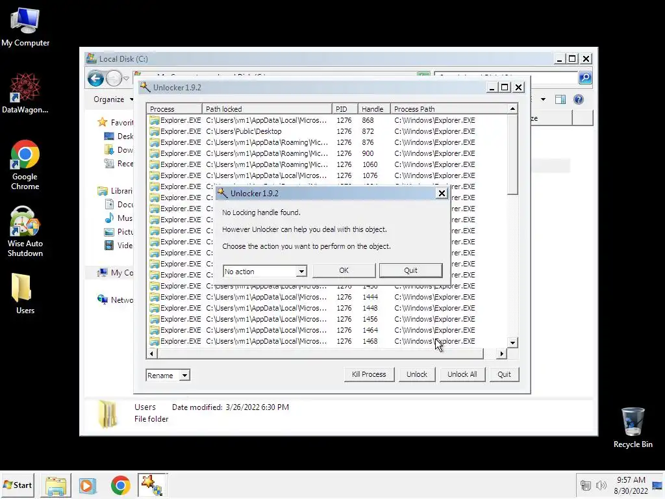Open the DataWagon desktop shortcut

tap(25, 94)
